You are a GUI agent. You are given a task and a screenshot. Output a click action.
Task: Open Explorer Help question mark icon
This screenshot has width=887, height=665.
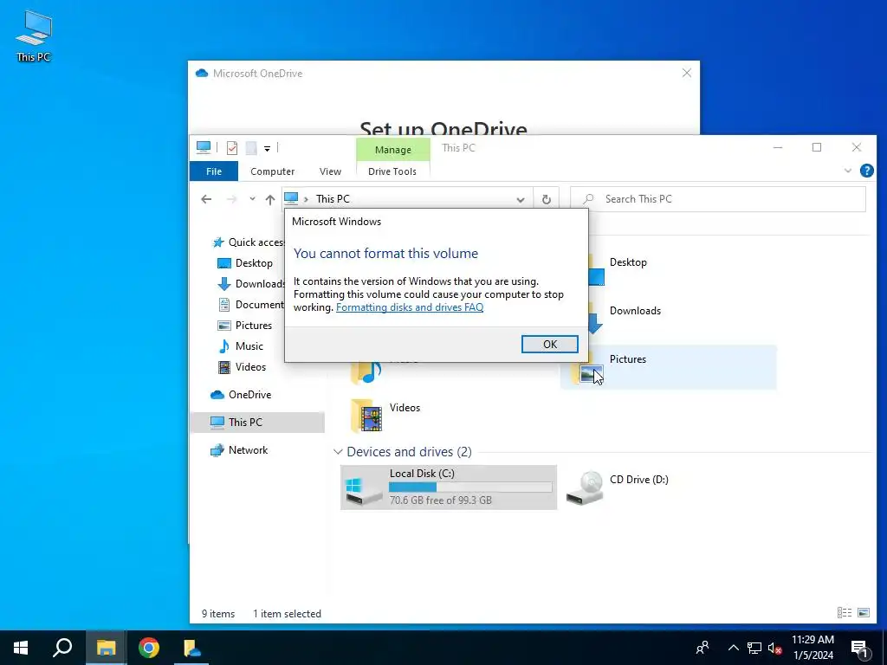point(866,171)
